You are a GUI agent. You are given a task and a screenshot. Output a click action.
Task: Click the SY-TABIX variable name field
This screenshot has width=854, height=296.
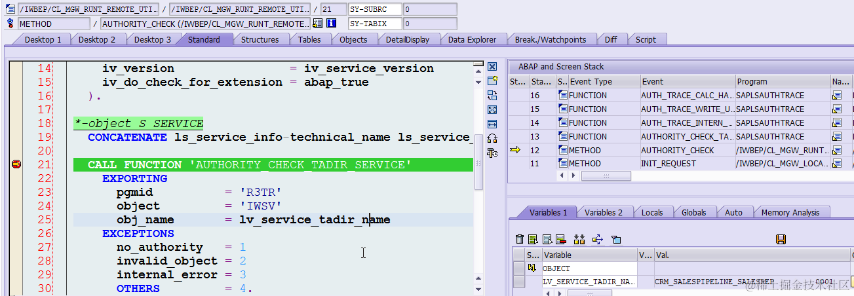(375, 24)
